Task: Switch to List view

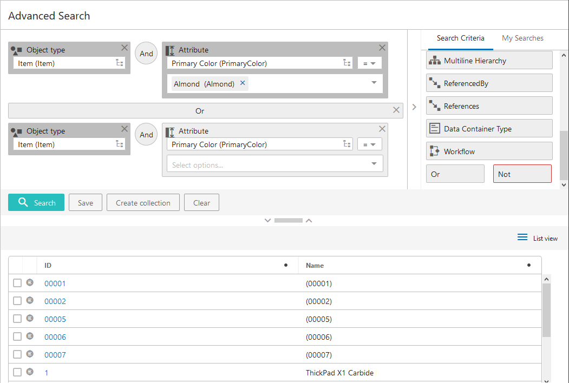Action: pyautogui.click(x=537, y=238)
